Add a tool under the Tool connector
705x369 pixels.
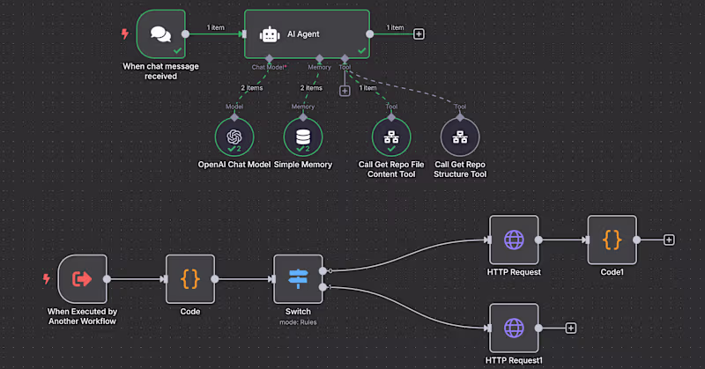click(x=345, y=91)
